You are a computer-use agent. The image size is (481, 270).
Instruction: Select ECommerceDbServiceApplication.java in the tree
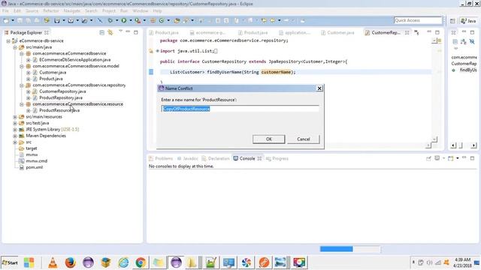pyautogui.click(x=74, y=60)
